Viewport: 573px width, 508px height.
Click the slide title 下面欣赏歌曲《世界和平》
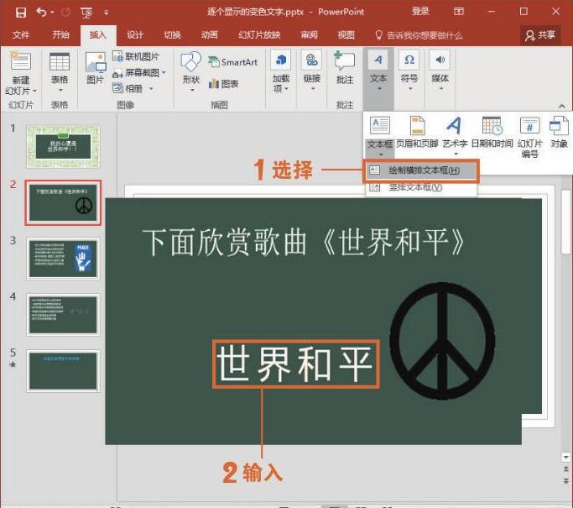tap(304, 242)
